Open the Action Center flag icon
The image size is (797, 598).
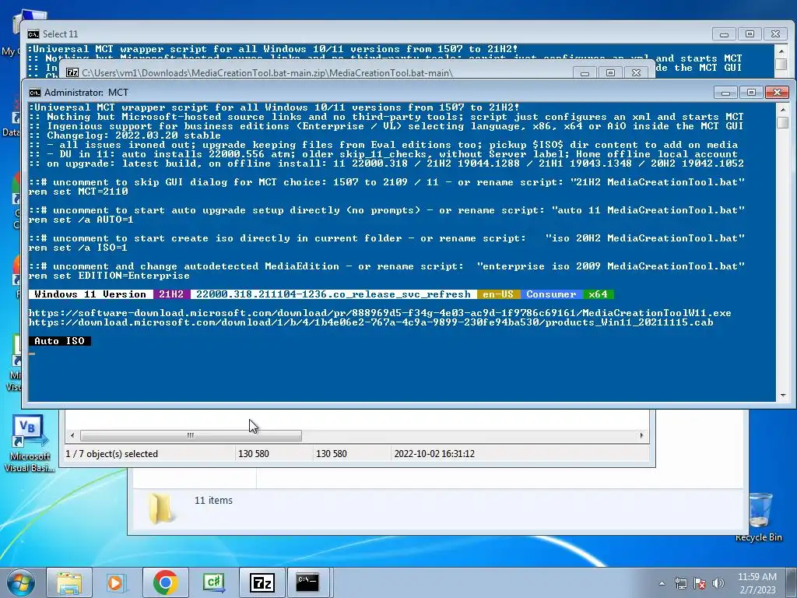700,583
